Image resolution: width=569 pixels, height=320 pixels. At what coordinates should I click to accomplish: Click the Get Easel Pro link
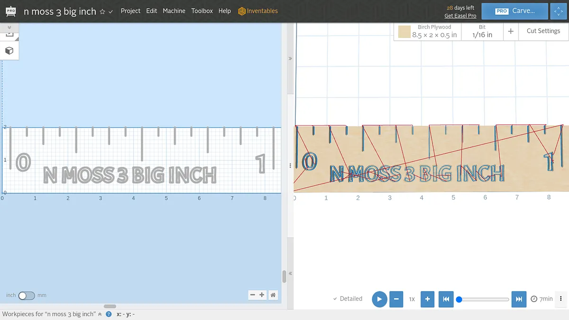pos(460,16)
